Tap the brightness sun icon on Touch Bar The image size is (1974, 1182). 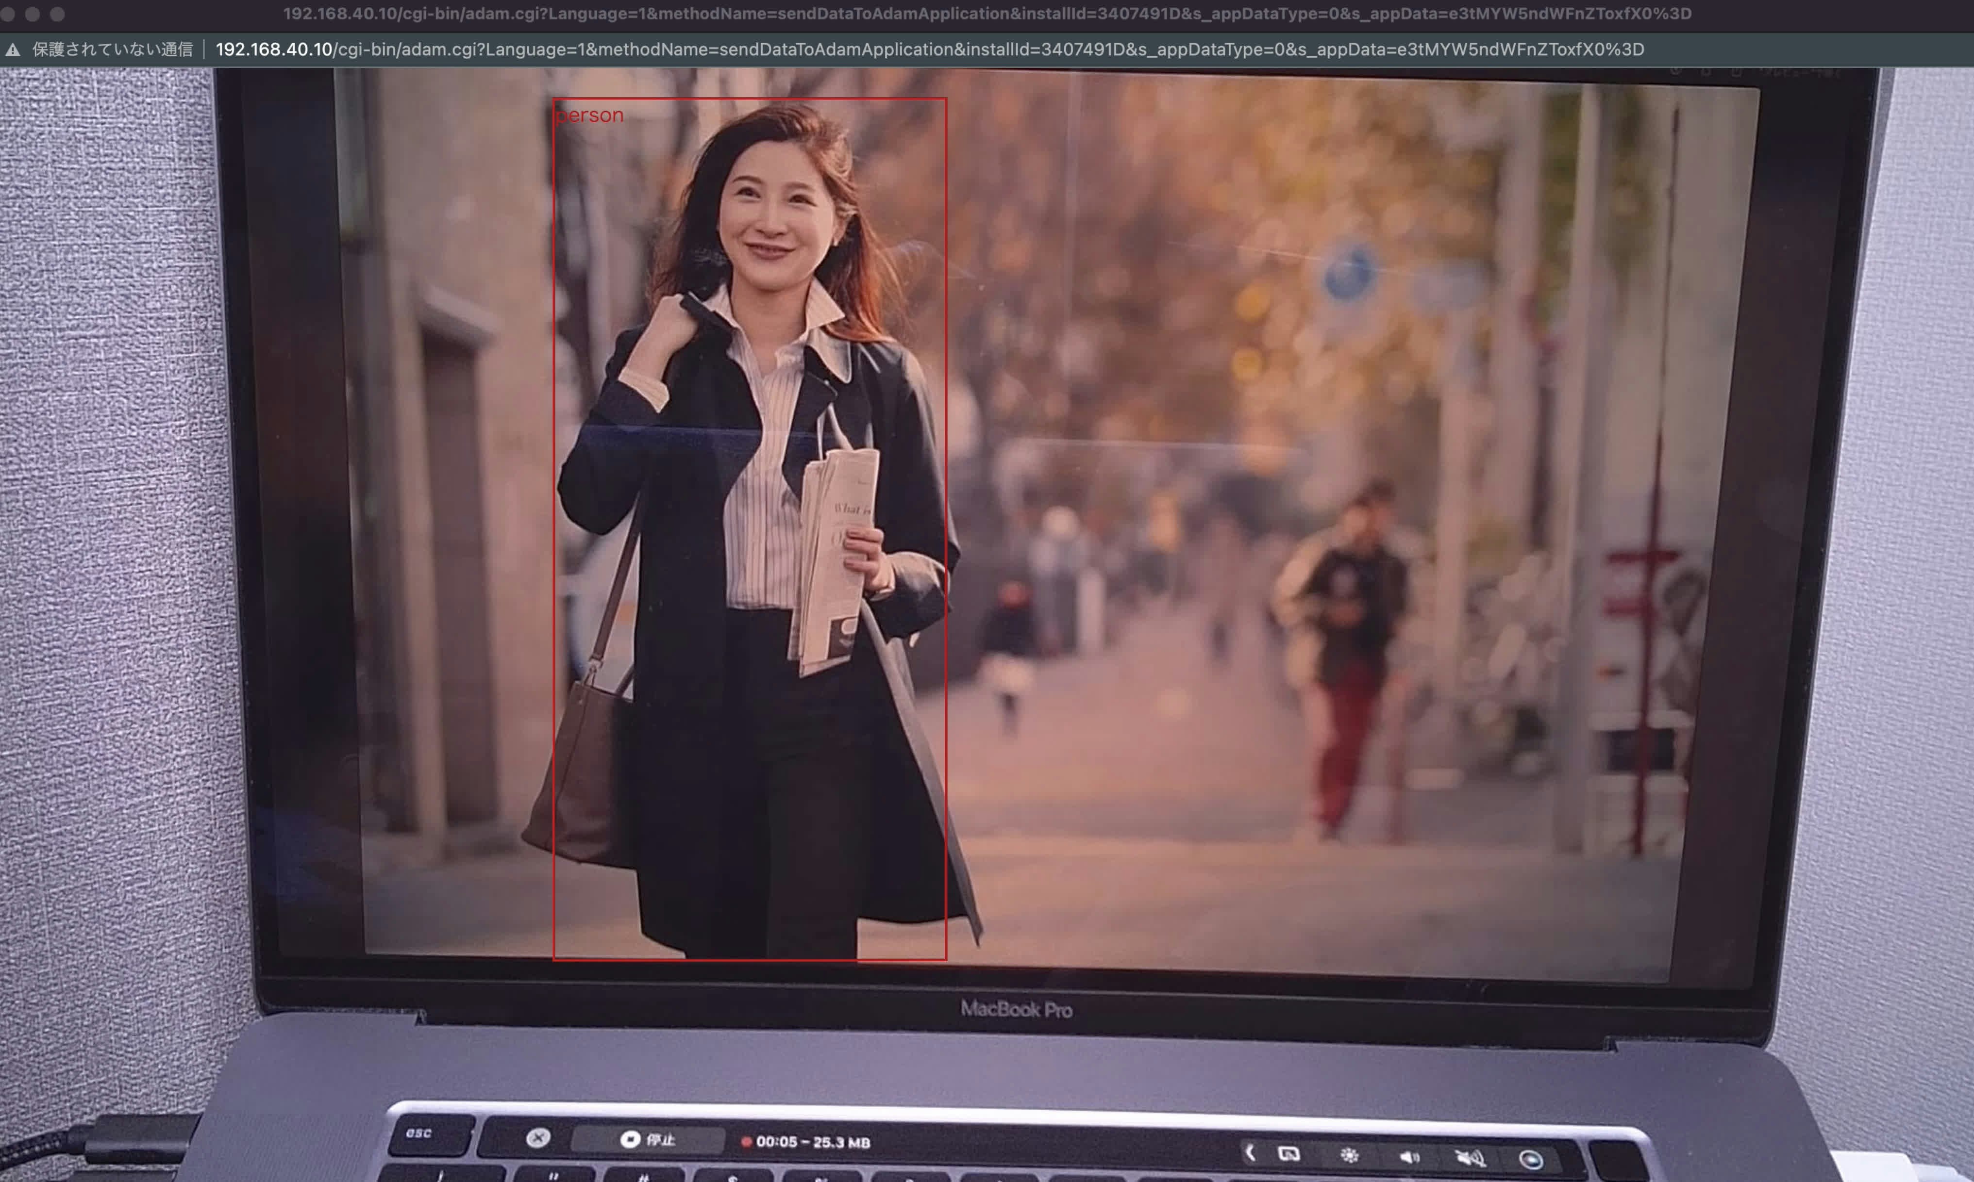click(x=1349, y=1155)
